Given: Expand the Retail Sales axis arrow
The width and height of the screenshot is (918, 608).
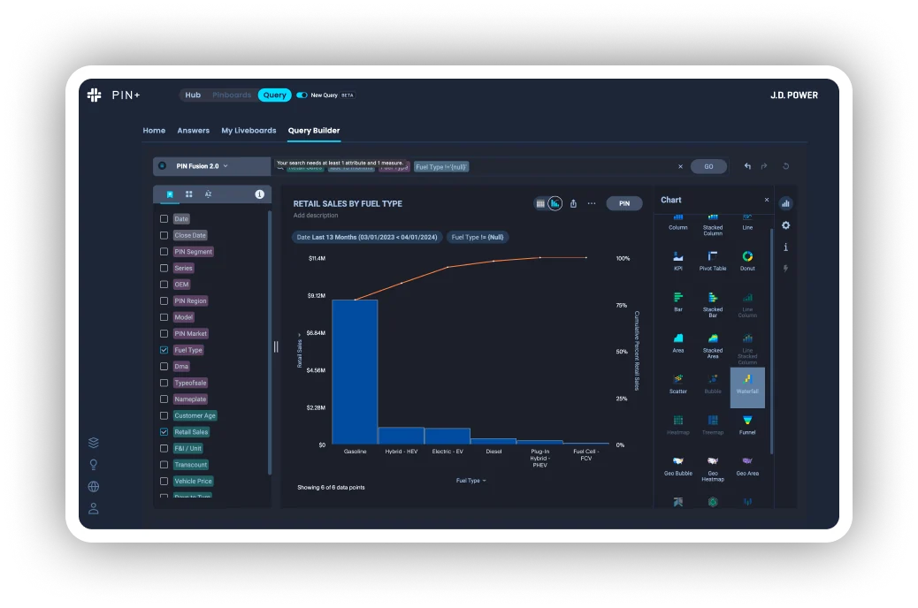Looking at the screenshot, I should click(x=299, y=335).
